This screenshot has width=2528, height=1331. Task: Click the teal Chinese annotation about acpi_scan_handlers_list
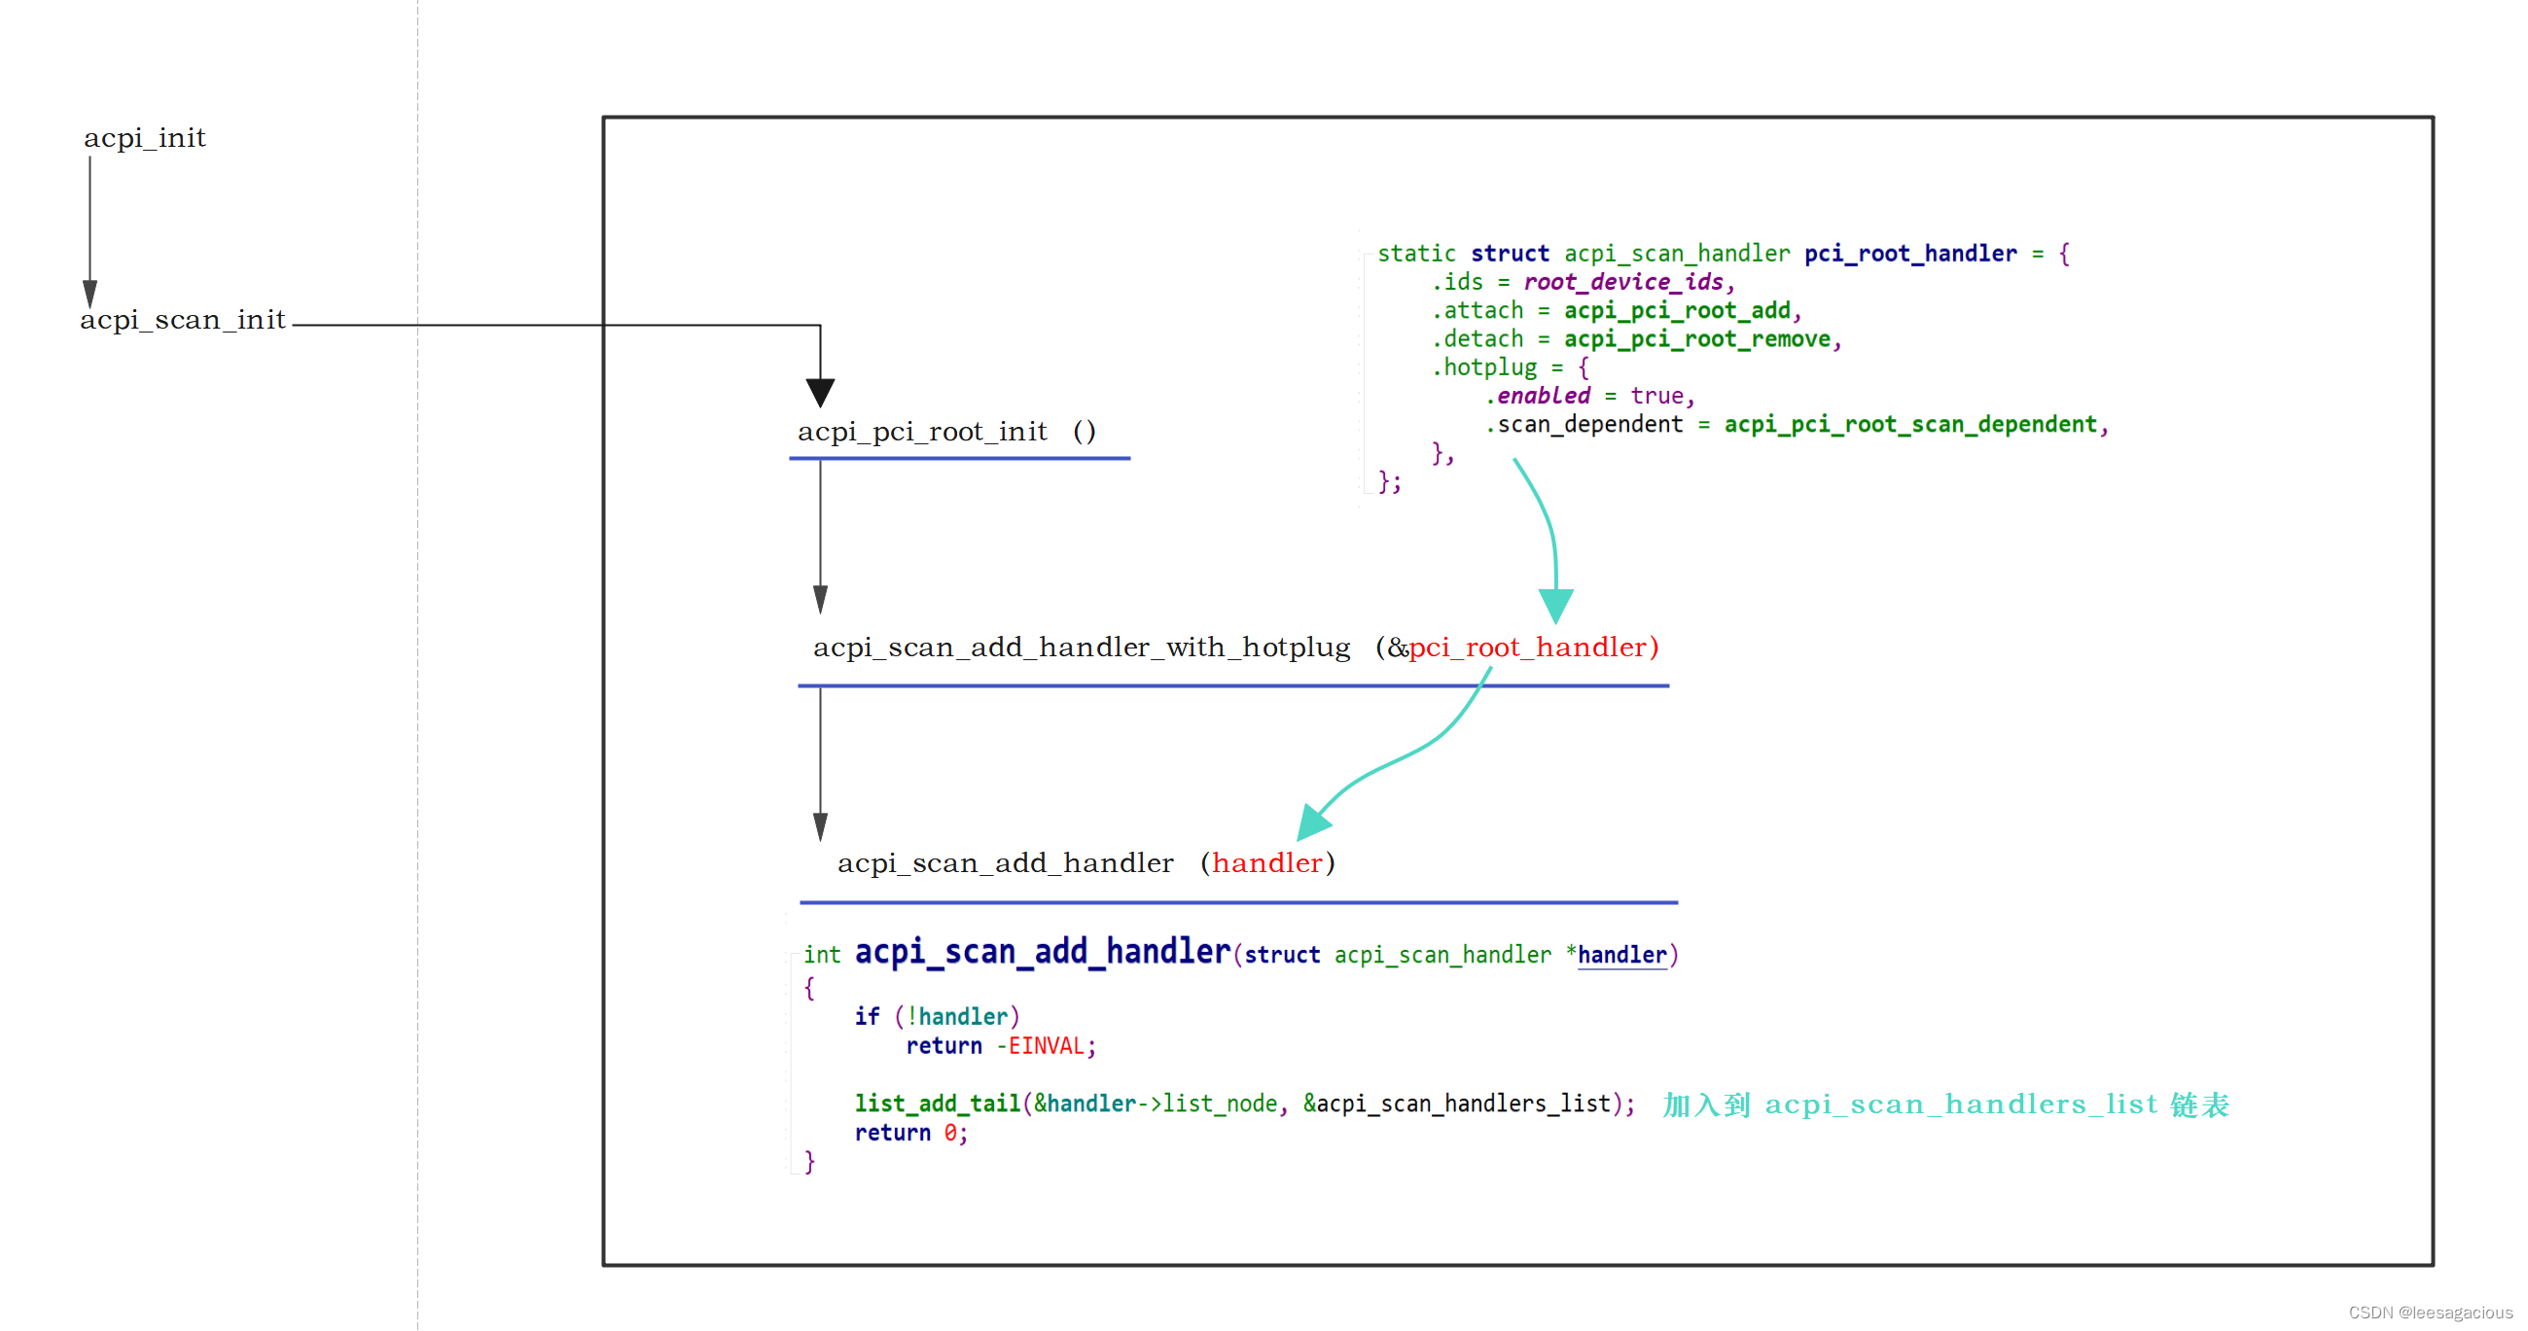click(1945, 1104)
